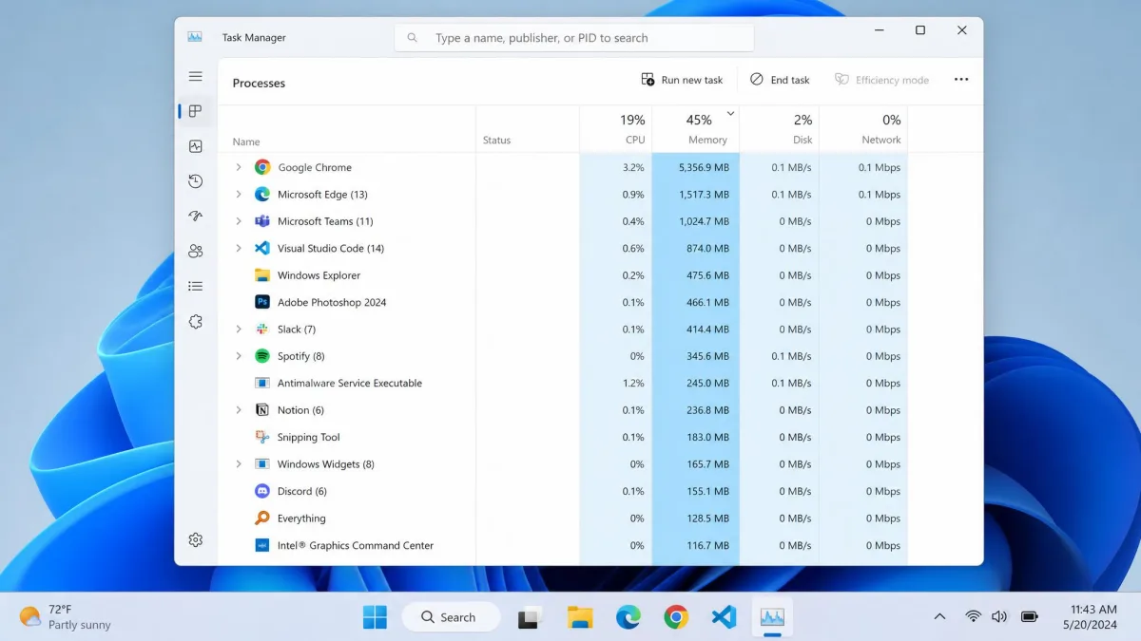Select the Discord (6) process row name
Image resolution: width=1141 pixels, height=641 pixels.
[302, 491]
